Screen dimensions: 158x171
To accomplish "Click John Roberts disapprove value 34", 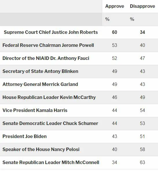I will click(142, 32).
